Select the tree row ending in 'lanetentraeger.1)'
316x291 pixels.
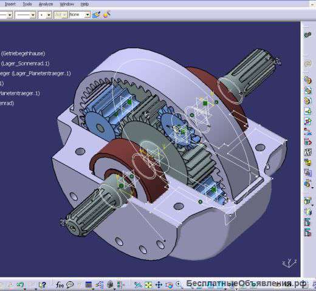click(x=20, y=94)
